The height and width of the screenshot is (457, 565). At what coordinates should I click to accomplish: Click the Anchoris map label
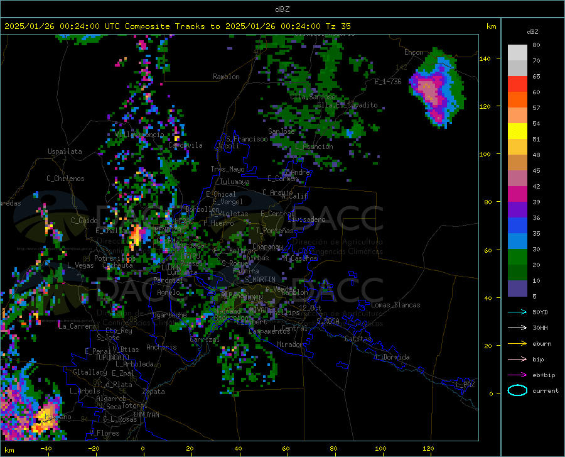click(x=161, y=347)
